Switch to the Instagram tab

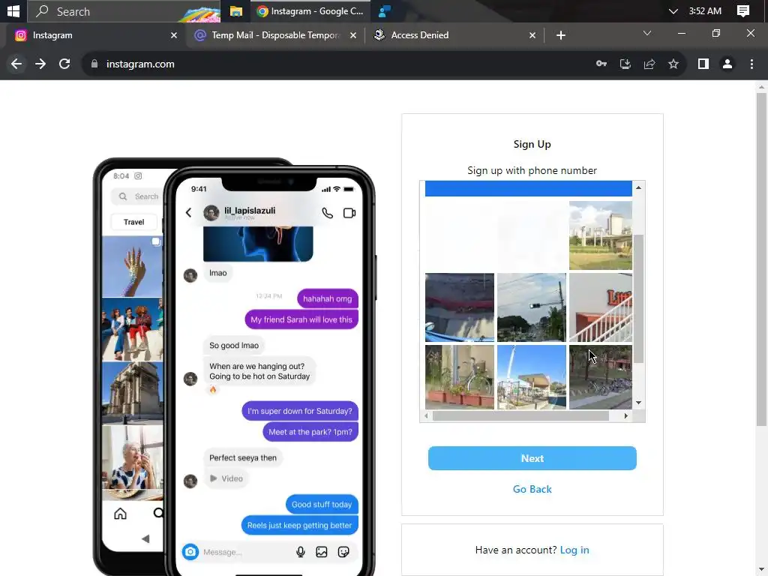[94, 35]
